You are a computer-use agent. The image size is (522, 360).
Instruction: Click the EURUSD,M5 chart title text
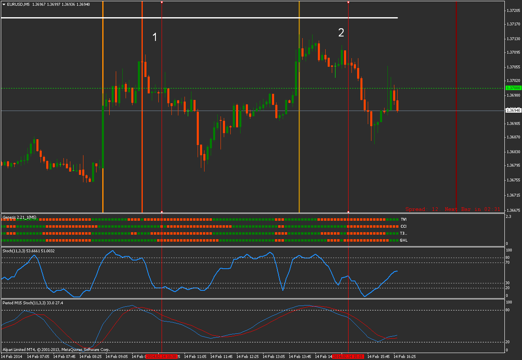tap(18, 4)
